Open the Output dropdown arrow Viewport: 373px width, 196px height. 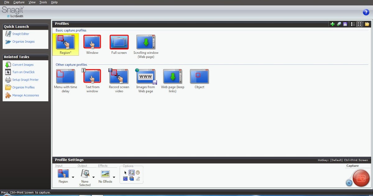(93, 178)
